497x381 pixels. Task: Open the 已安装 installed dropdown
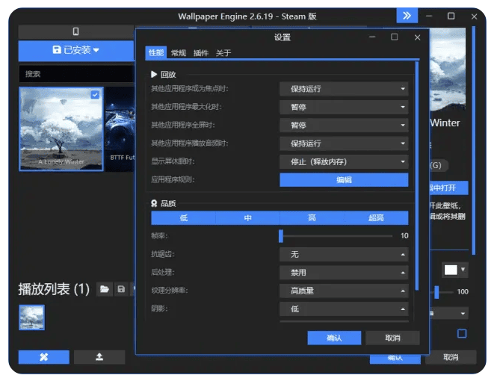click(x=75, y=50)
